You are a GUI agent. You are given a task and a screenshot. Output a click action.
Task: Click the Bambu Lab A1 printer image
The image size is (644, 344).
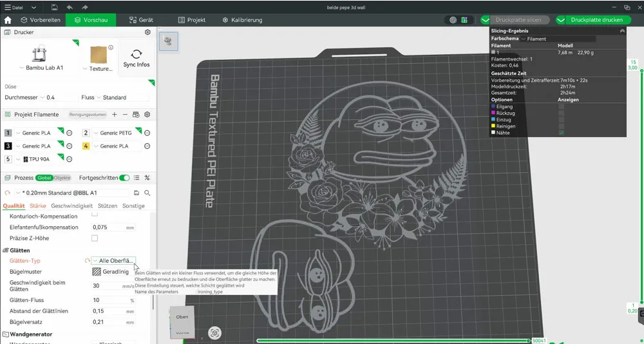[39, 53]
